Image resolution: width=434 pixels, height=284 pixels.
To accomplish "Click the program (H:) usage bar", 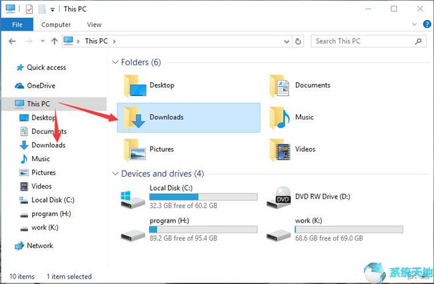I will tap(203, 229).
